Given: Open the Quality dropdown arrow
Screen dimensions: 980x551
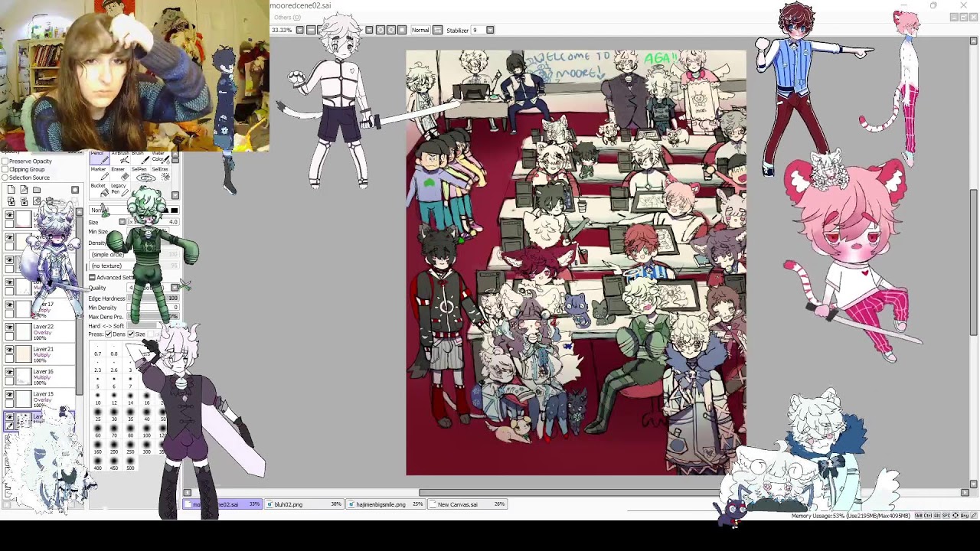Looking at the screenshot, I should click(x=175, y=288).
